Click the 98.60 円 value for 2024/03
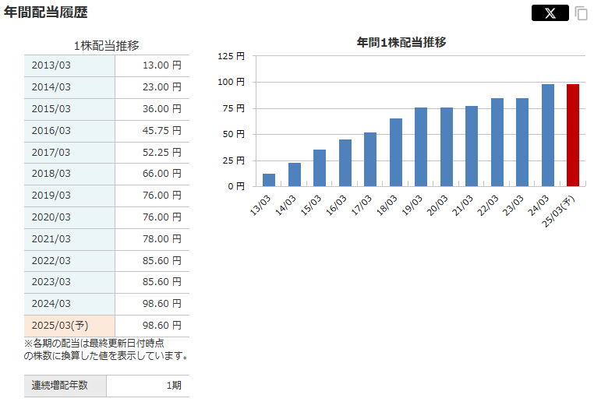594x402 pixels. coord(161,304)
